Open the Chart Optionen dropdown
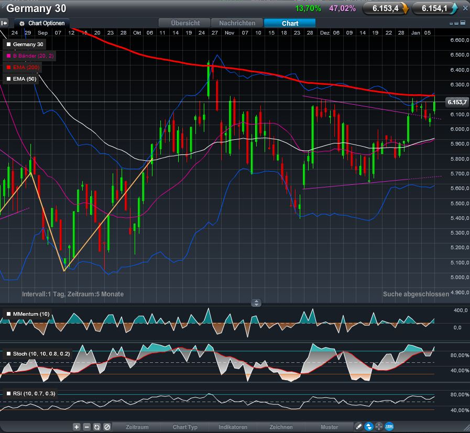The height and width of the screenshot is (433, 470). [x=42, y=24]
